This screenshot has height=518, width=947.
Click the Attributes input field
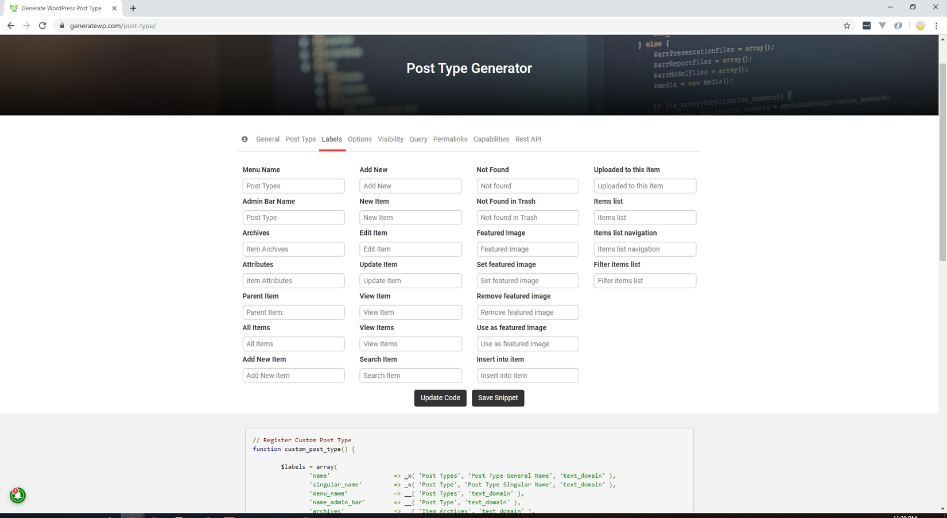click(293, 281)
